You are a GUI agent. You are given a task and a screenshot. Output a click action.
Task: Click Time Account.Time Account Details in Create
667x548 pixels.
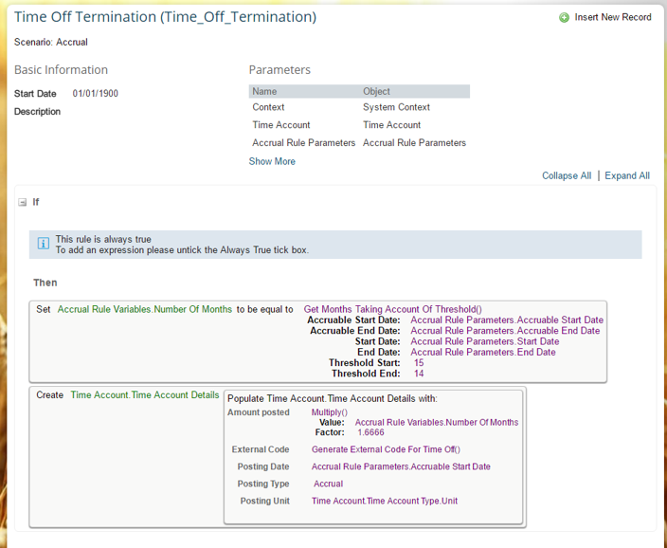(x=145, y=395)
